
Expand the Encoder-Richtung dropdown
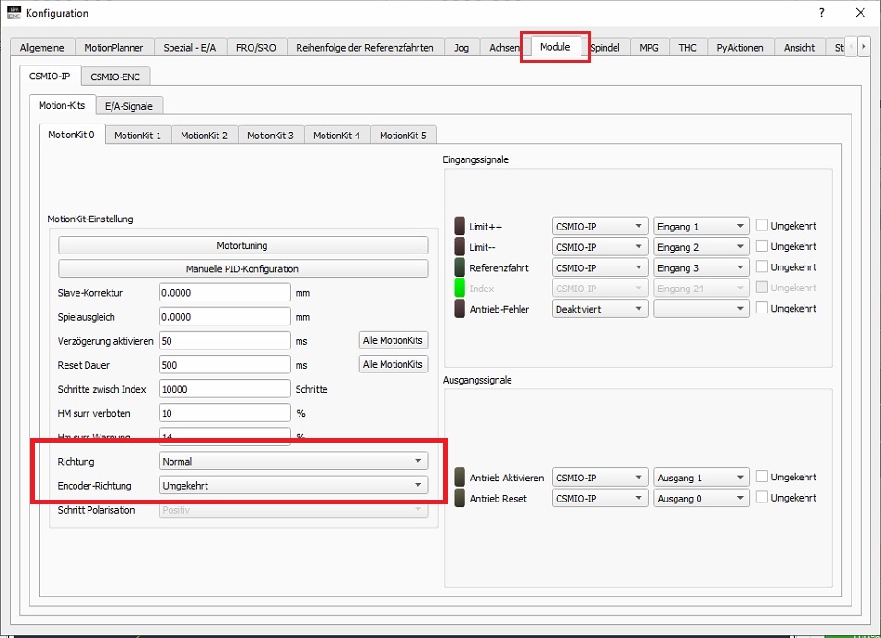tap(293, 485)
